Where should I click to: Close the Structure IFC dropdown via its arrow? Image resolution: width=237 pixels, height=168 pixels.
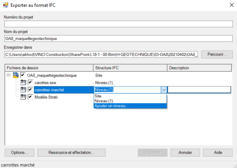[163, 90]
